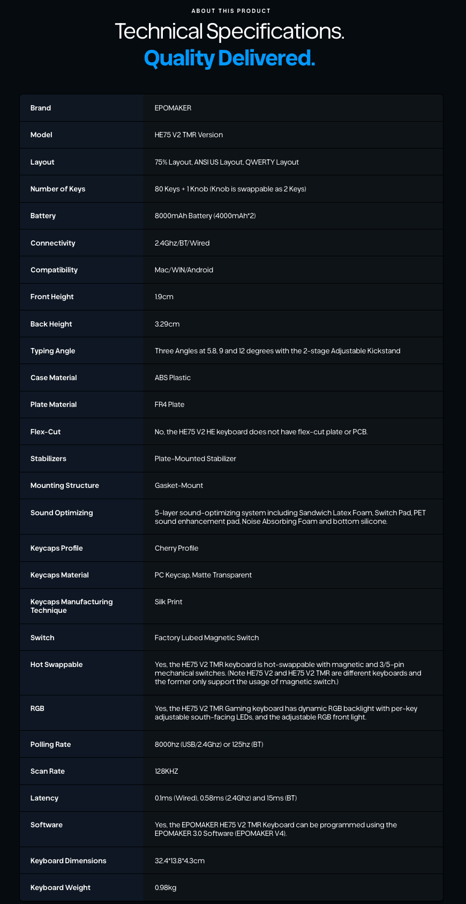Click the ABS Plastic case material value

[172, 378]
